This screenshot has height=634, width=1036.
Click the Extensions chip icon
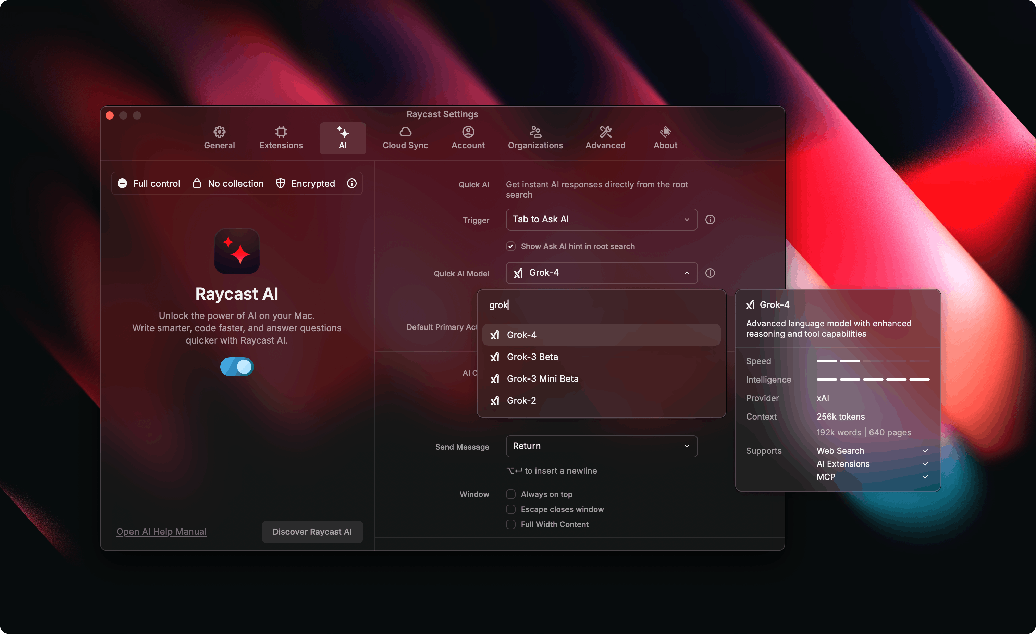[281, 132]
